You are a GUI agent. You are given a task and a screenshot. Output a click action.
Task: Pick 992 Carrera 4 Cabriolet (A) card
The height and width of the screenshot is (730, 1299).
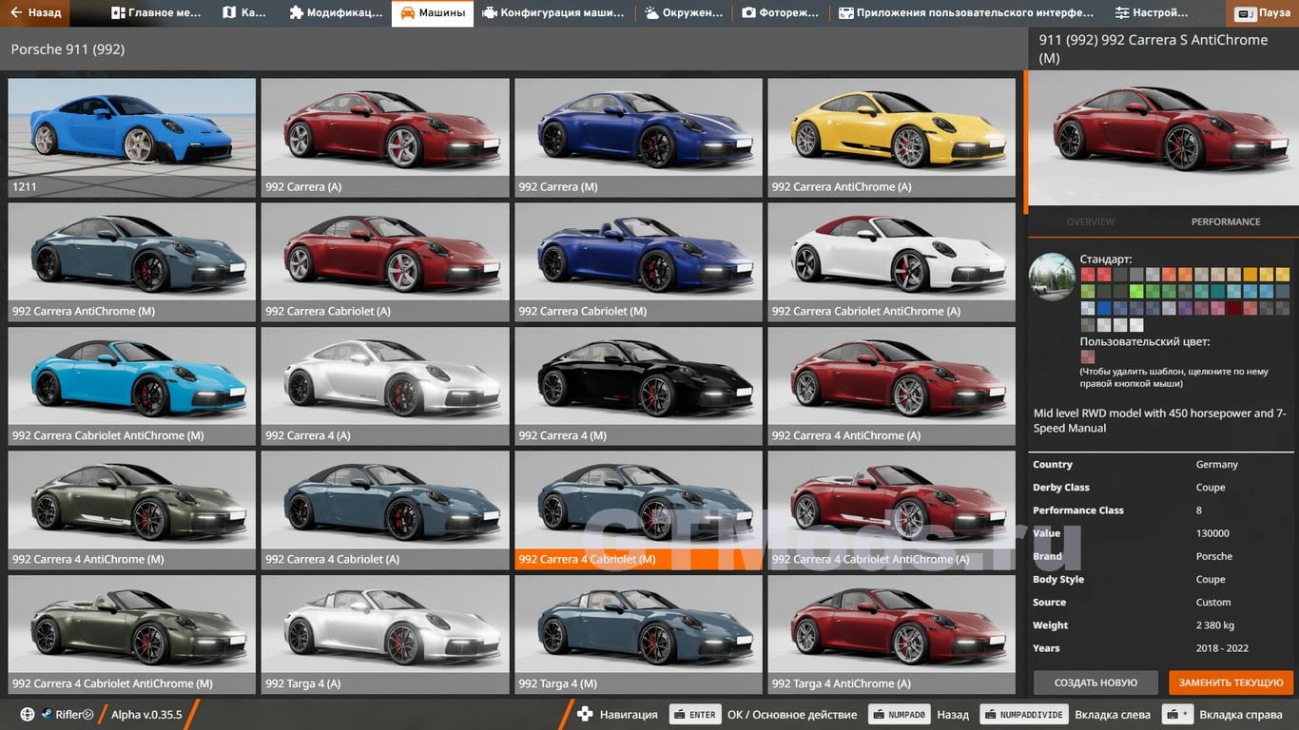[x=385, y=510]
